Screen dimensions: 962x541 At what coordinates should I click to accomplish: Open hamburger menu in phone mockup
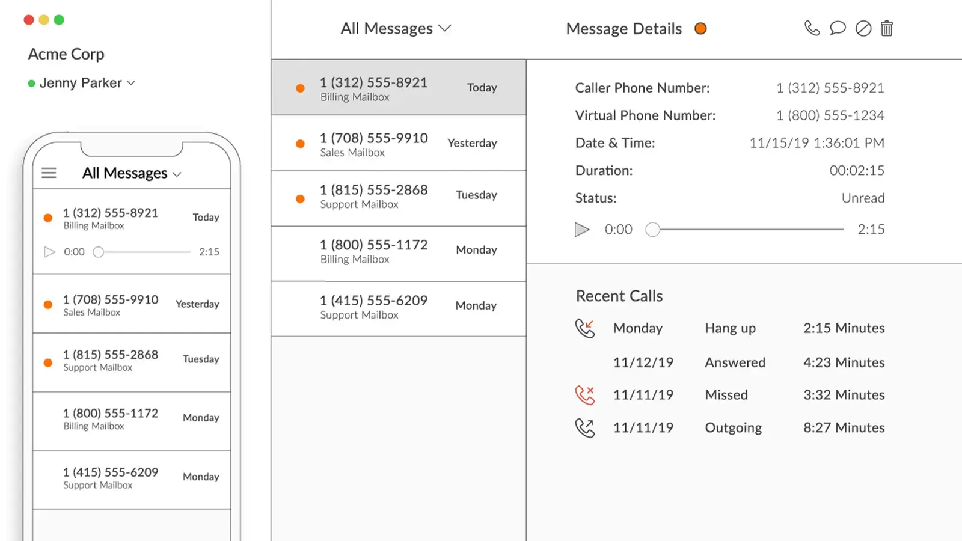point(49,173)
